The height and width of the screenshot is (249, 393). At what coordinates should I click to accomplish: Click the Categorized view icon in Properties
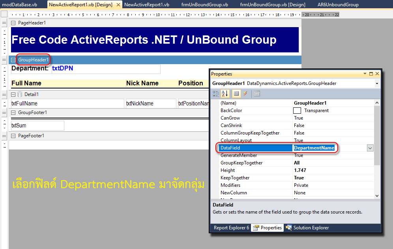click(x=215, y=94)
